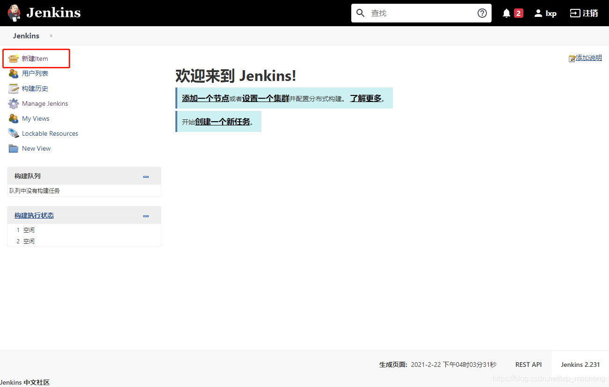Open New View in the sidebar
This screenshot has width=609, height=387.
click(36, 148)
